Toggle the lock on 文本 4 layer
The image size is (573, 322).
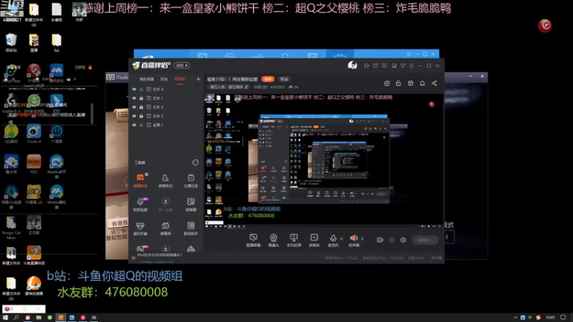[x=141, y=89]
